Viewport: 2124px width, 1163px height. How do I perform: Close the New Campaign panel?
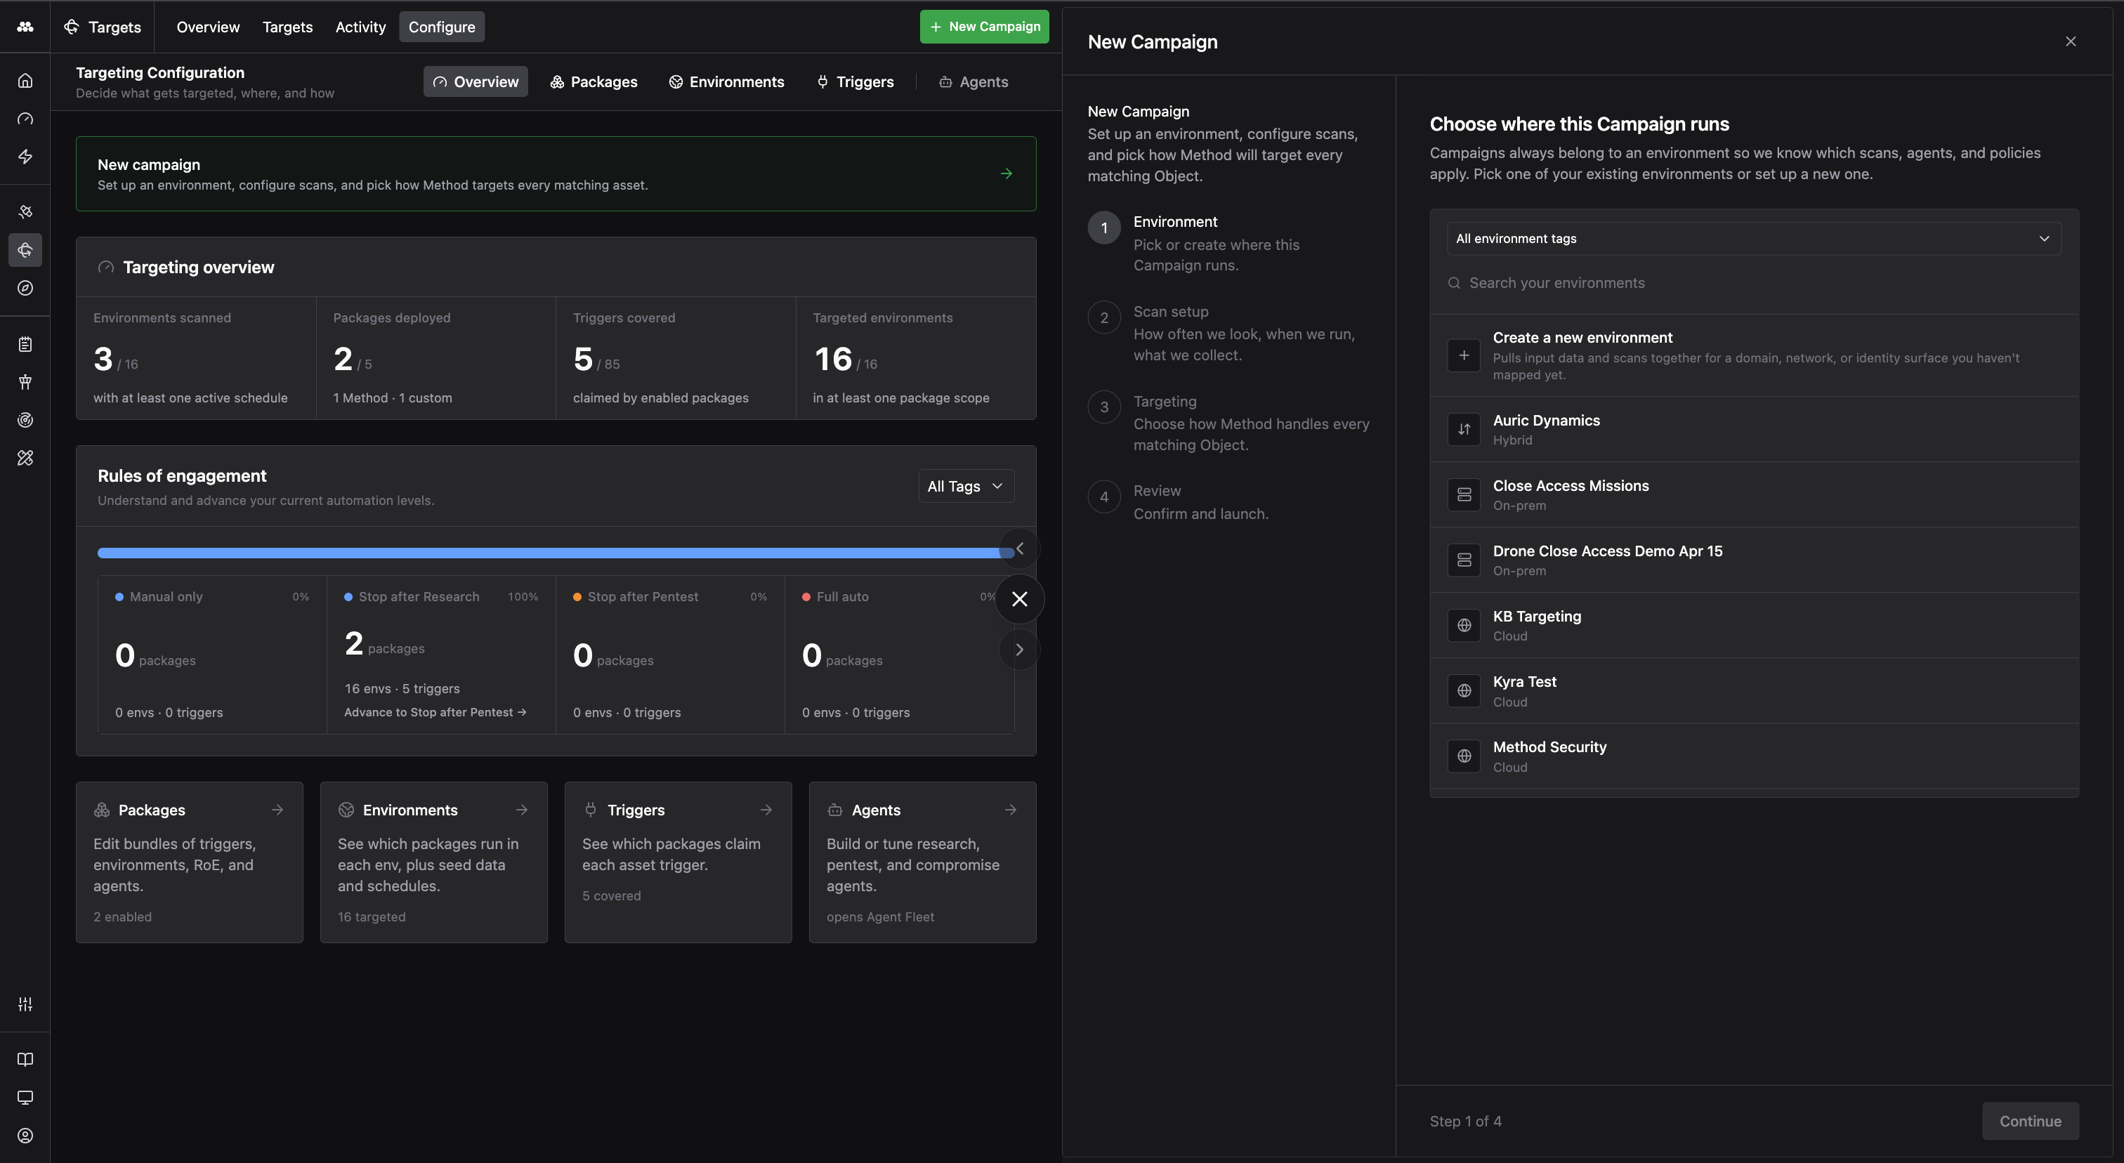pyautogui.click(x=2071, y=41)
